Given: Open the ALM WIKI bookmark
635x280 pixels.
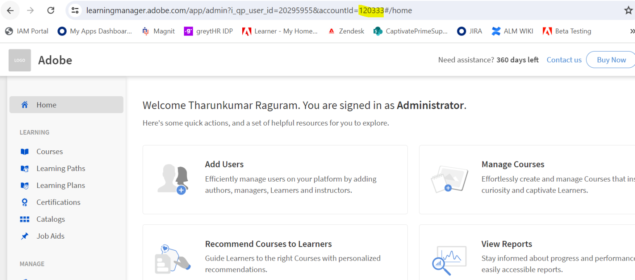Looking at the screenshot, I should [x=513, y=31].
